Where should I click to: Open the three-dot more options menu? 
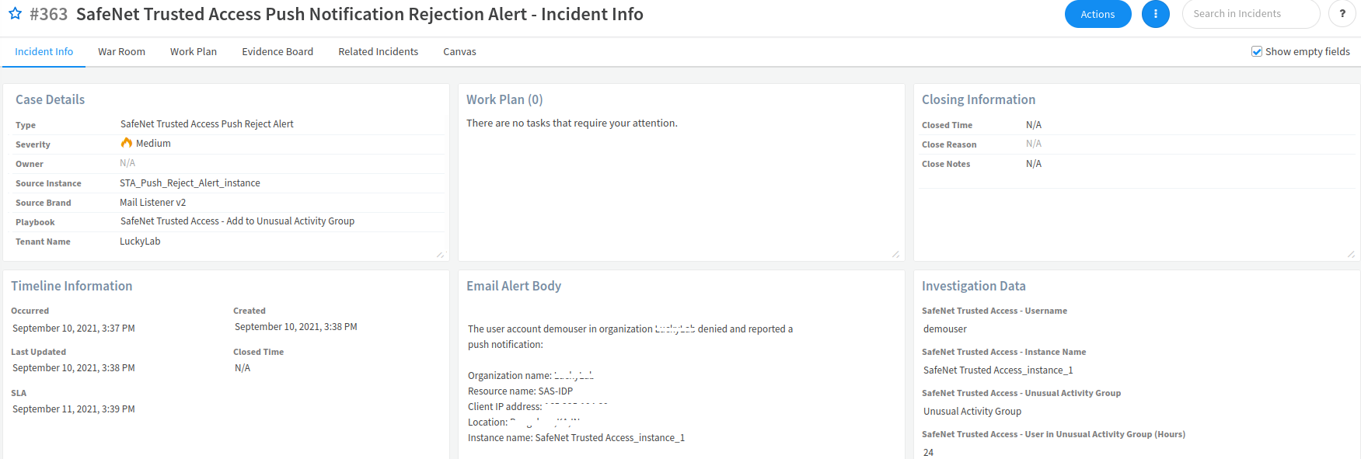[x=1155, y=14]
